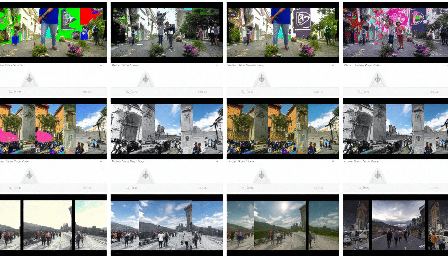Click the triangular arrow icon under the blue-shirt man street image

coord(262,79)
